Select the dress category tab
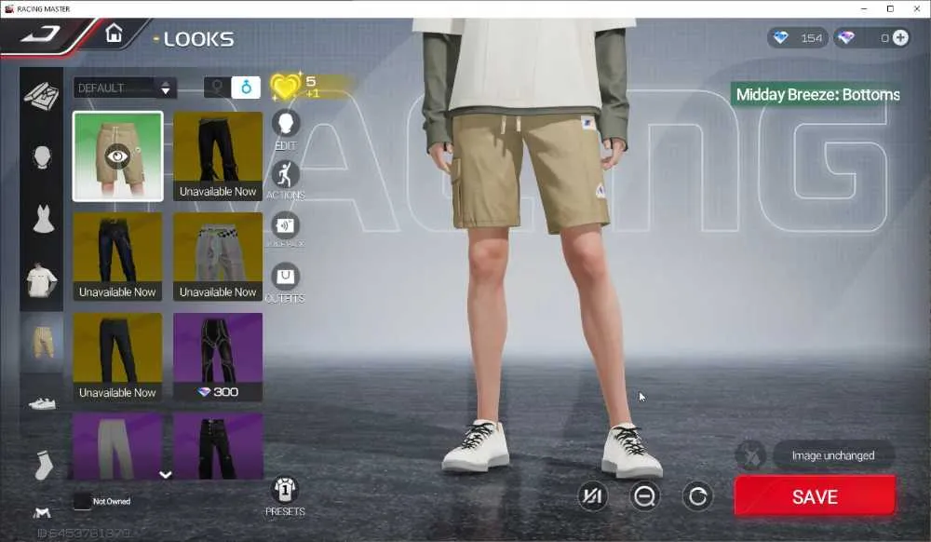 click(44, 219)
